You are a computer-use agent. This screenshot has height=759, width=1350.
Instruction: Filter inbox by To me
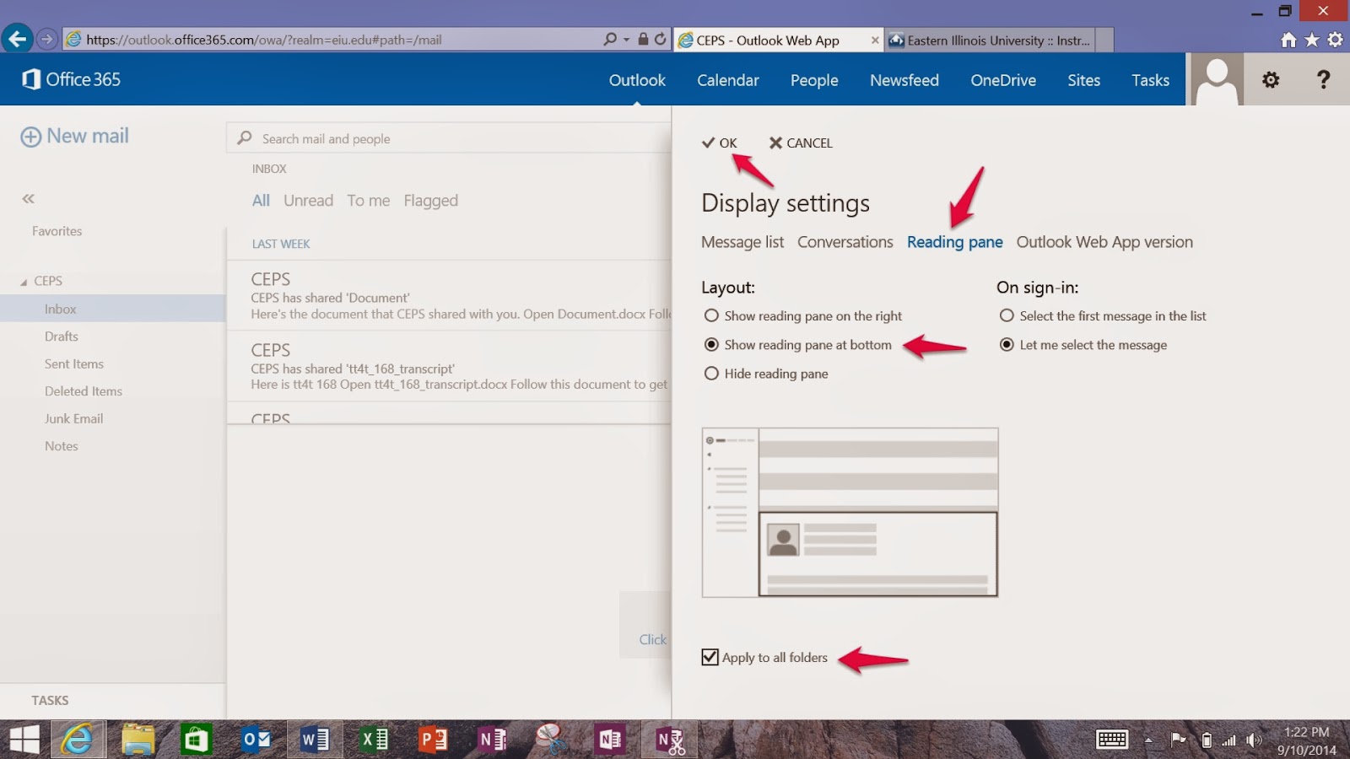point(368,201)
